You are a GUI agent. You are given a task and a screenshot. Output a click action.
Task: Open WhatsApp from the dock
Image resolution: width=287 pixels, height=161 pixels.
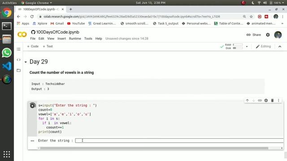tap(7, 53)
